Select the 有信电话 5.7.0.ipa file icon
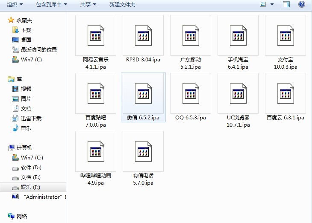312x223 pixels. click(x=143, y=151)
